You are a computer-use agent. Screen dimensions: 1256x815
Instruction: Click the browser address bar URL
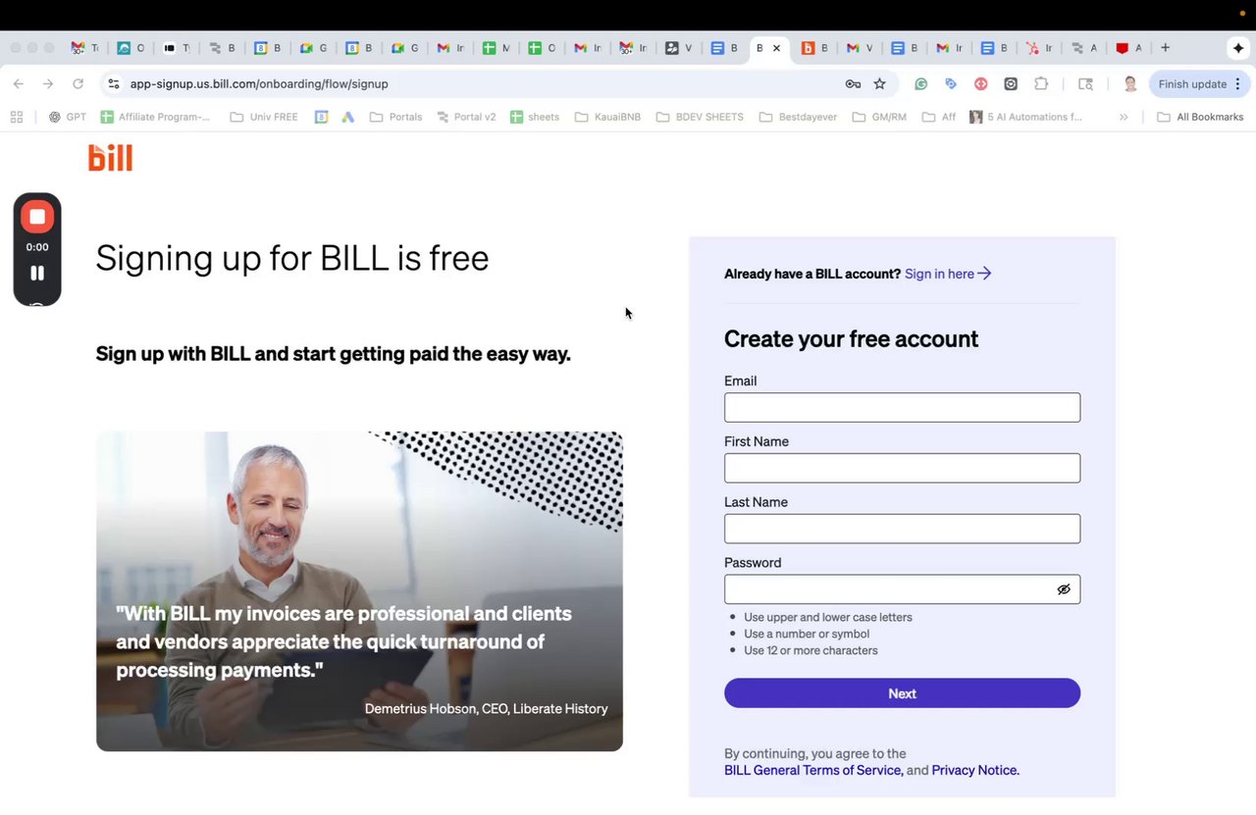[x=259, y=84]
